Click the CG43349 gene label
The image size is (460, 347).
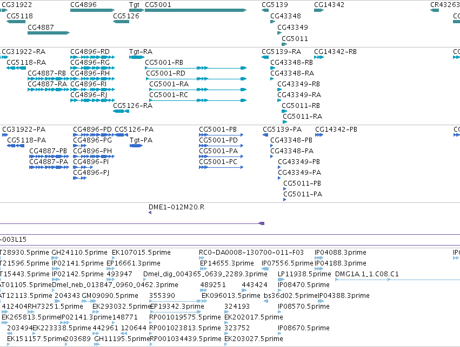tap(293, 27)
